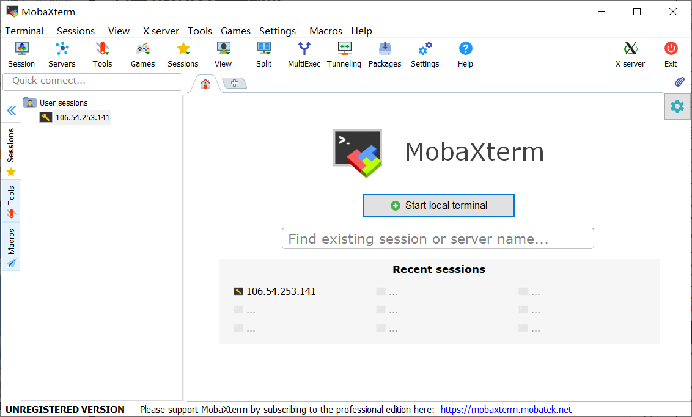
Task: Select the Split toolbar icon
Action: coord(264,54)
